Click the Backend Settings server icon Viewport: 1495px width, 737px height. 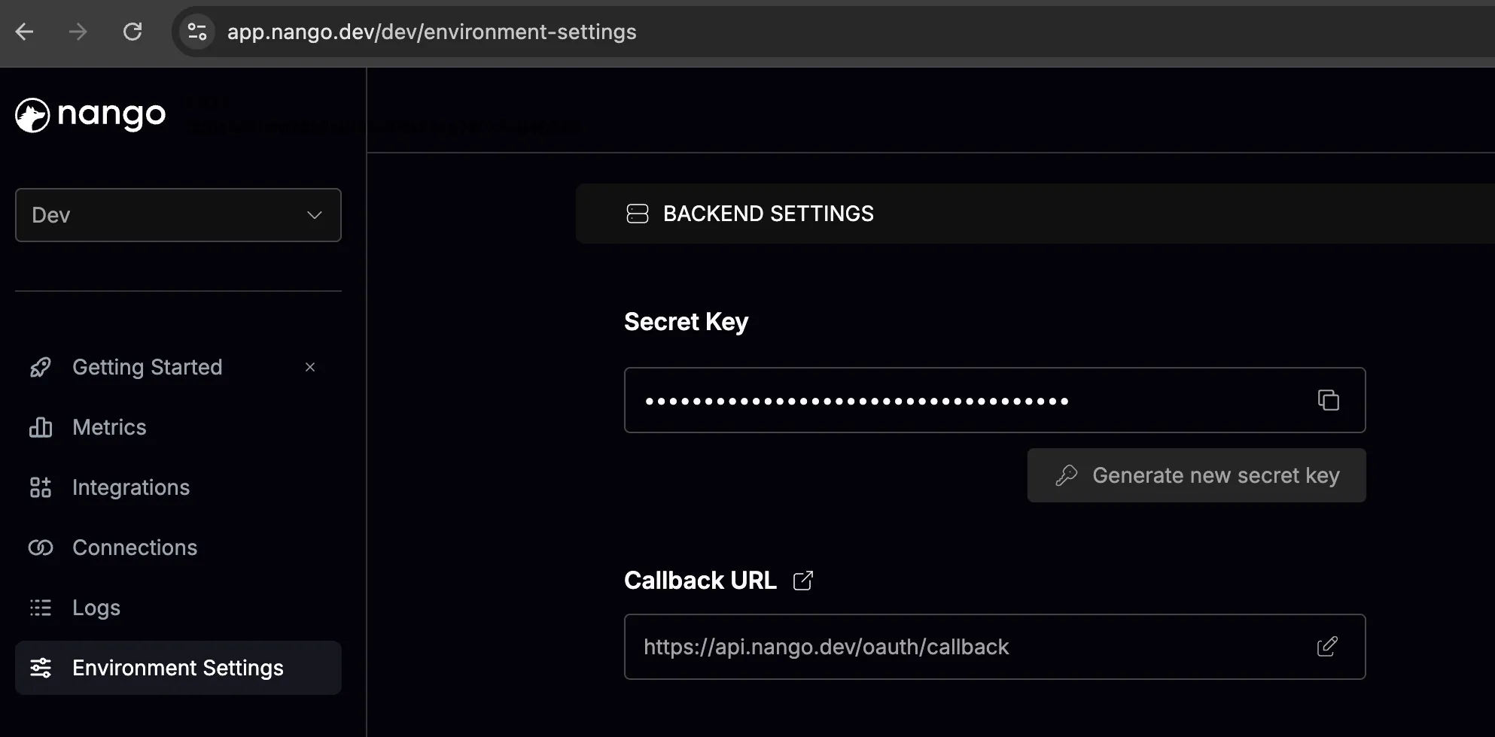[x=638, y=214]
